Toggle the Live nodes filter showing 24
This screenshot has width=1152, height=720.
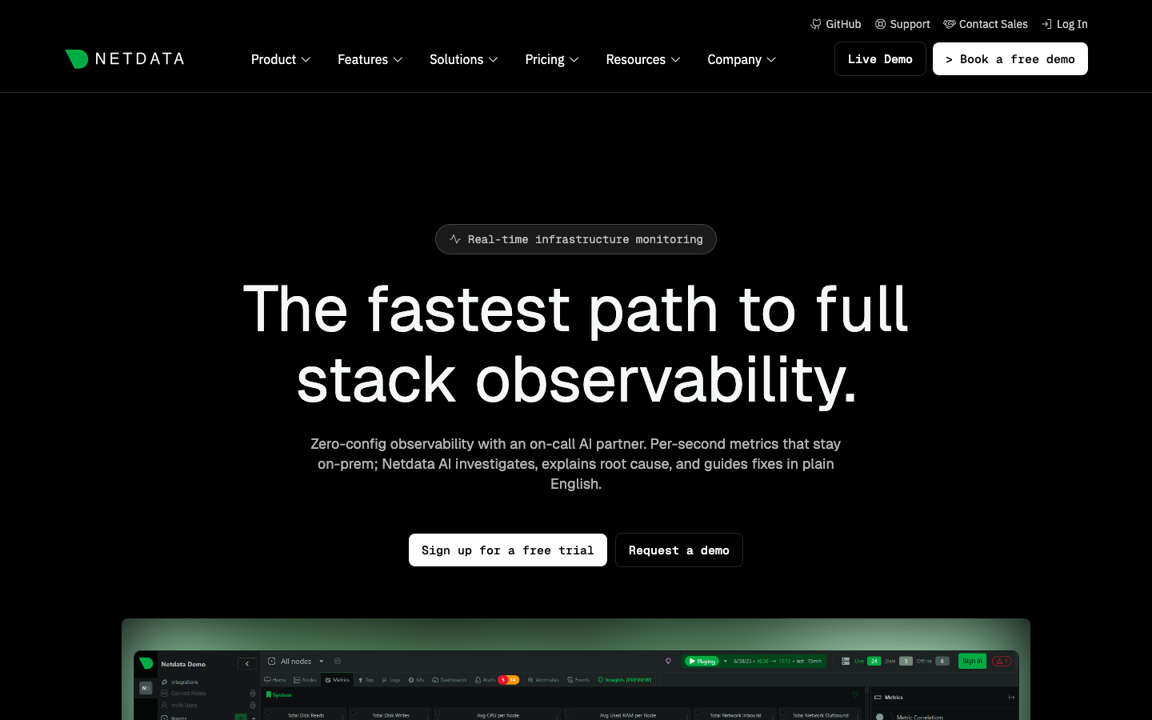tap(874, 661)
